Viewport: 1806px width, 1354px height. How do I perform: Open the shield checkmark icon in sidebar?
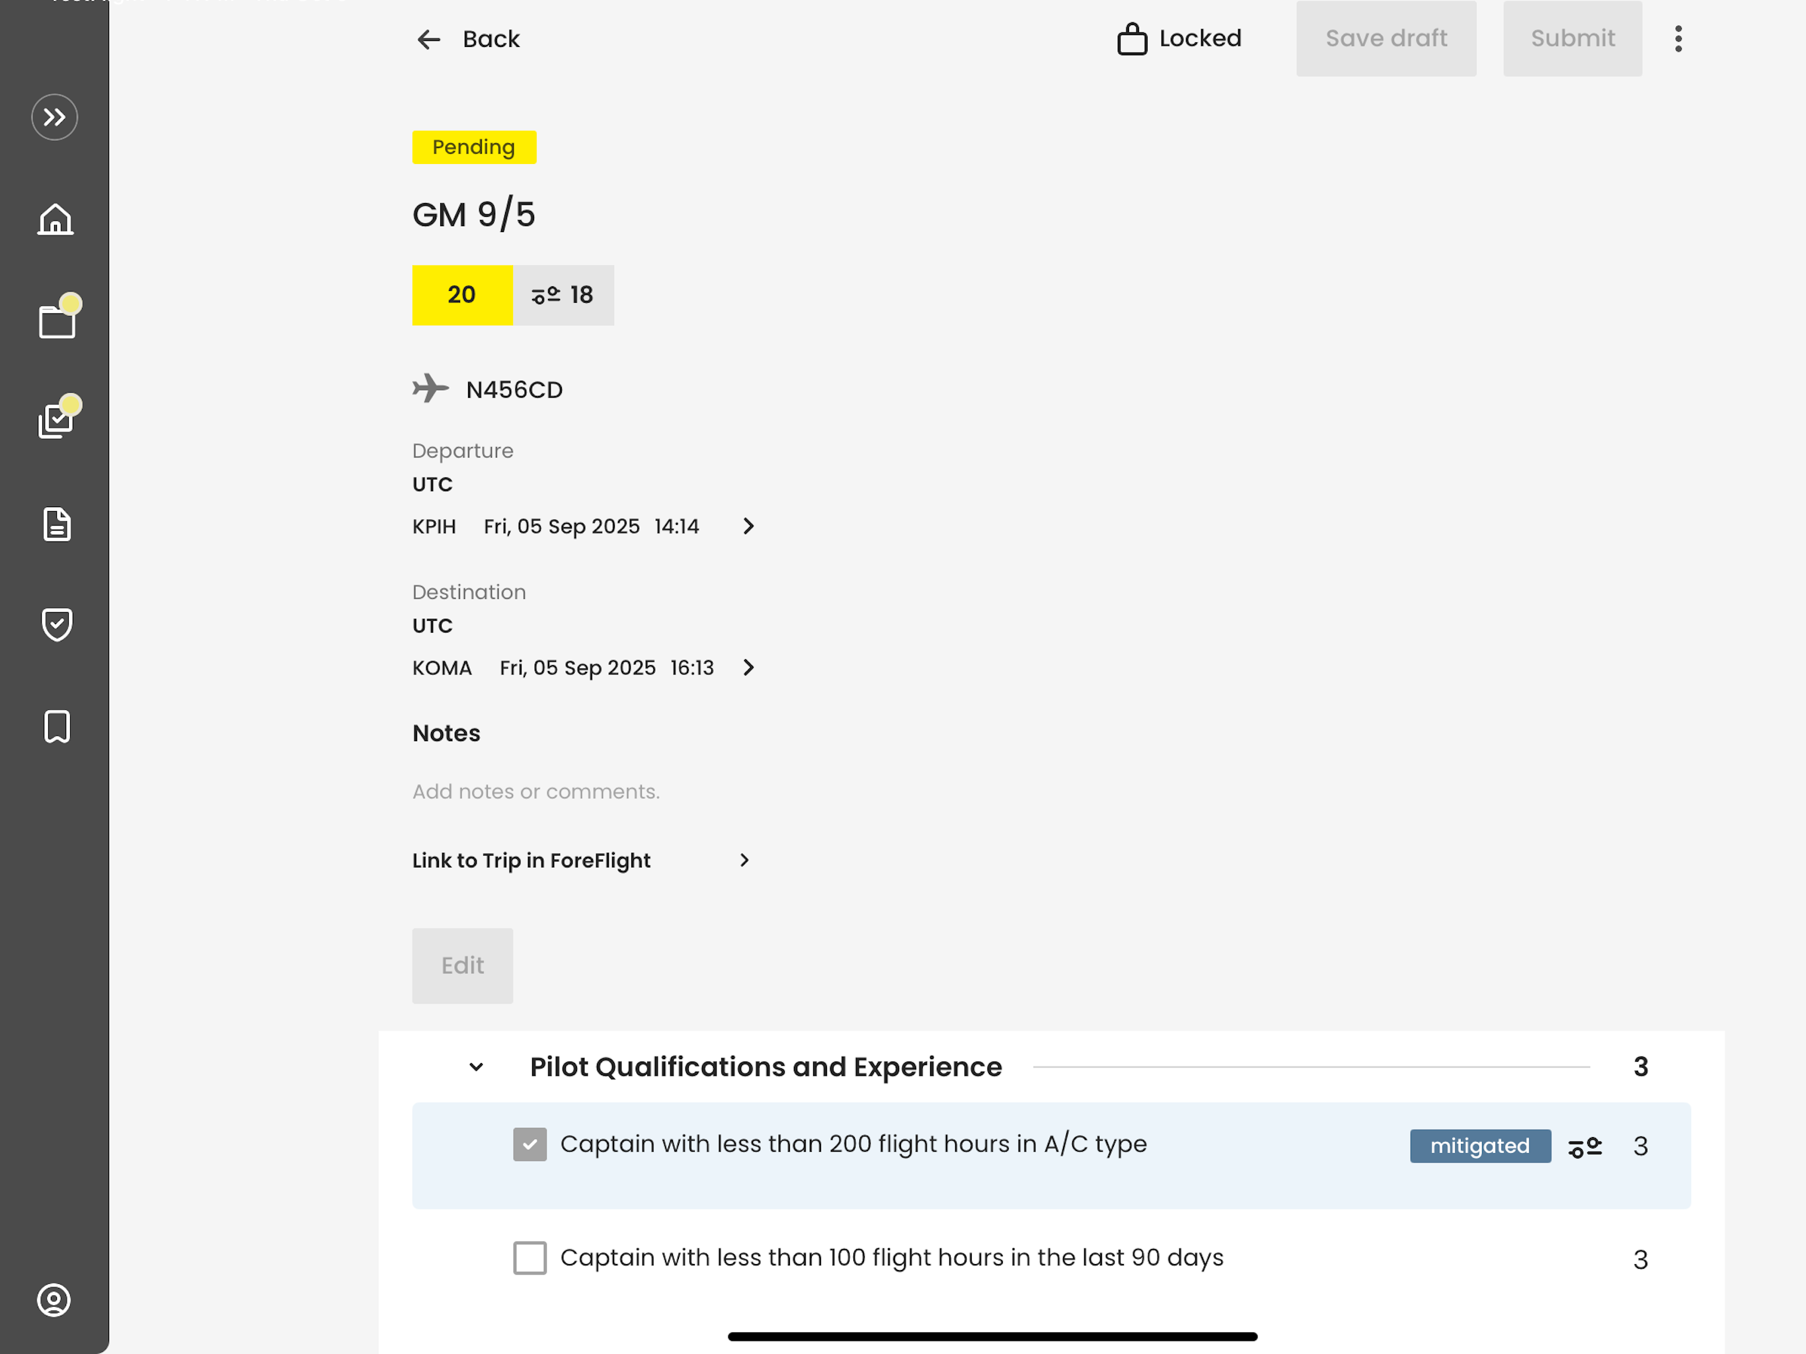coord(56,625)
